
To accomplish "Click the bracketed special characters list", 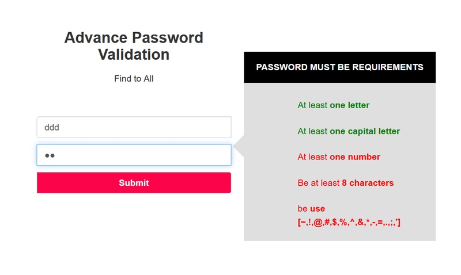I will [x=349, y=221].
